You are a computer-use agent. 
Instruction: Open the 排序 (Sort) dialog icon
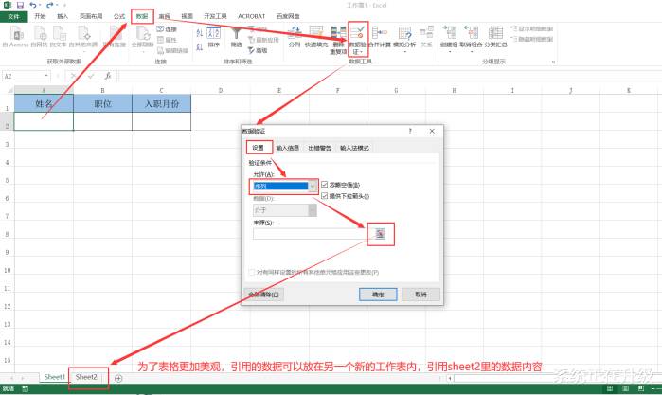pyautogui.click(x=214, y=36)
